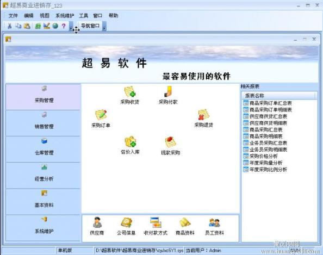Click the purple question mark help icon
Screen dimensions: 323x255
click(x=64, y=26)
